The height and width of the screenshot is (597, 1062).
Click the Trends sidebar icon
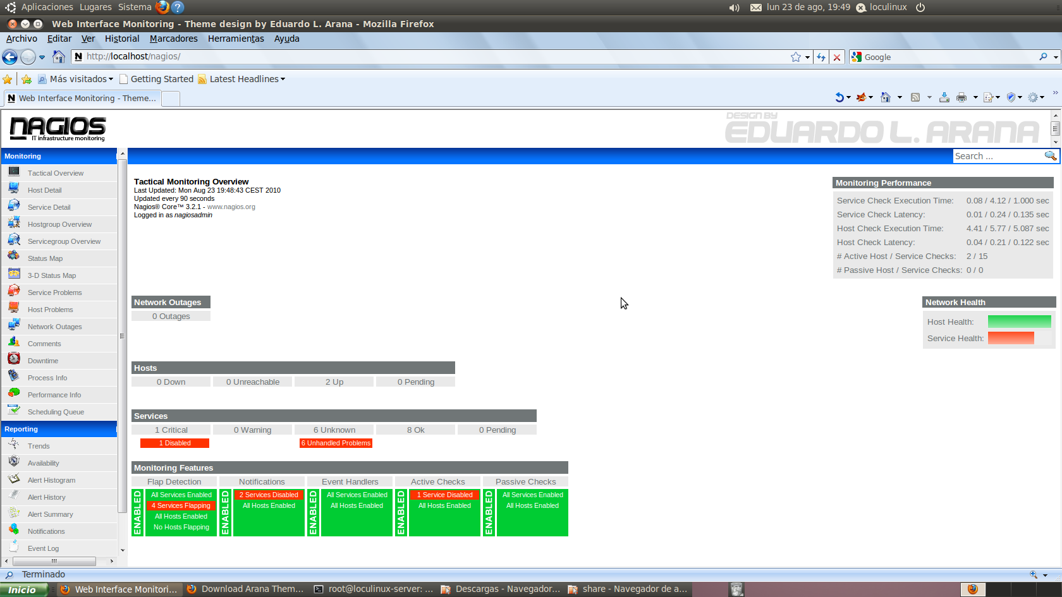tap(14, 445)
